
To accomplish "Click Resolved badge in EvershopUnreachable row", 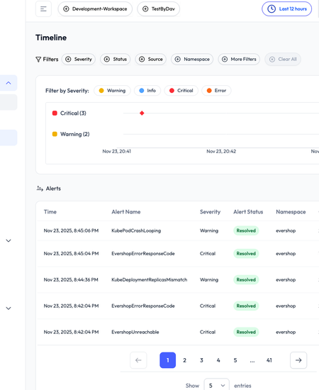I will point(246,332).
